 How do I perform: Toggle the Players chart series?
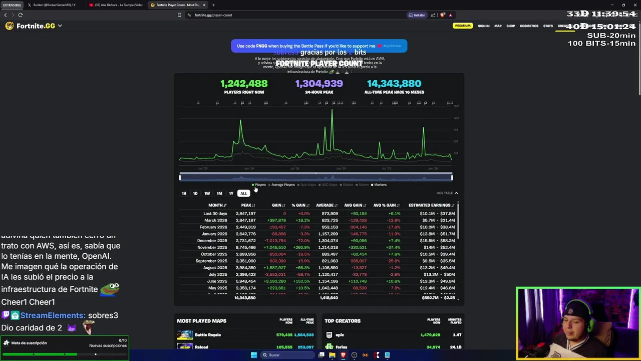click(259, 185)
